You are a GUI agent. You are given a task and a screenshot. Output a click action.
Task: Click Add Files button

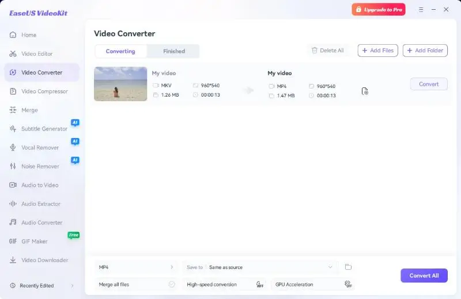click(378, 51)
